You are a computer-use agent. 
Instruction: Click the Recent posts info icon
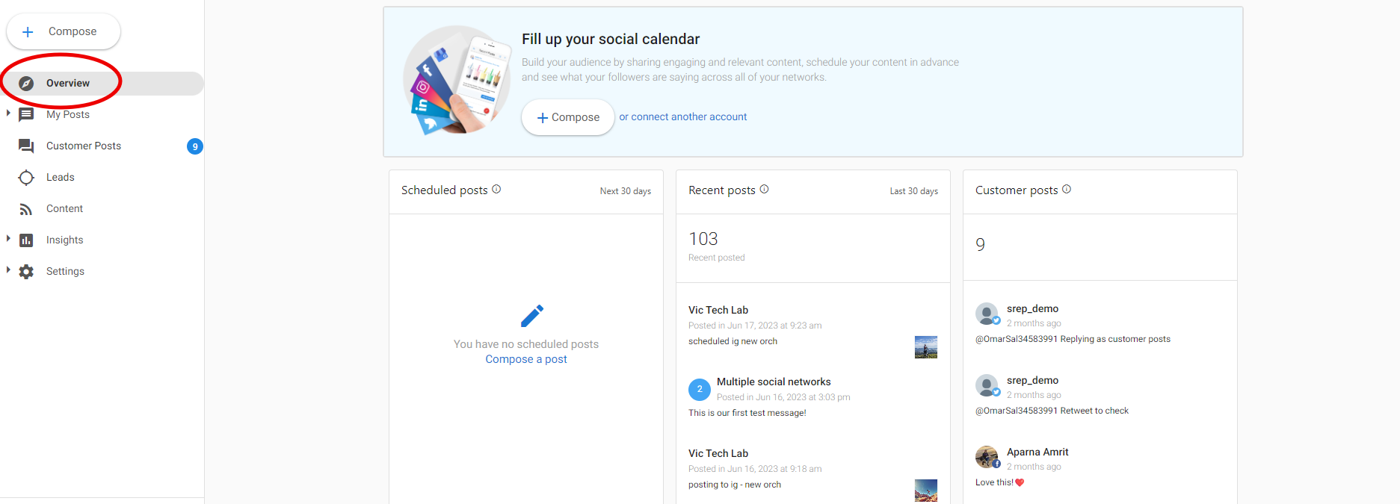764,190
